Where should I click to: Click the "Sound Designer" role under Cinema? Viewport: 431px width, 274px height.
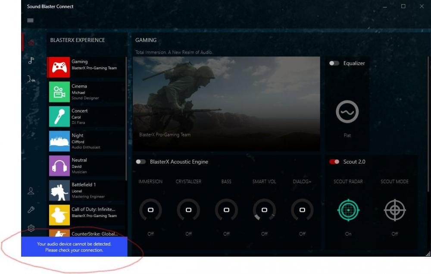pos(85,98)
